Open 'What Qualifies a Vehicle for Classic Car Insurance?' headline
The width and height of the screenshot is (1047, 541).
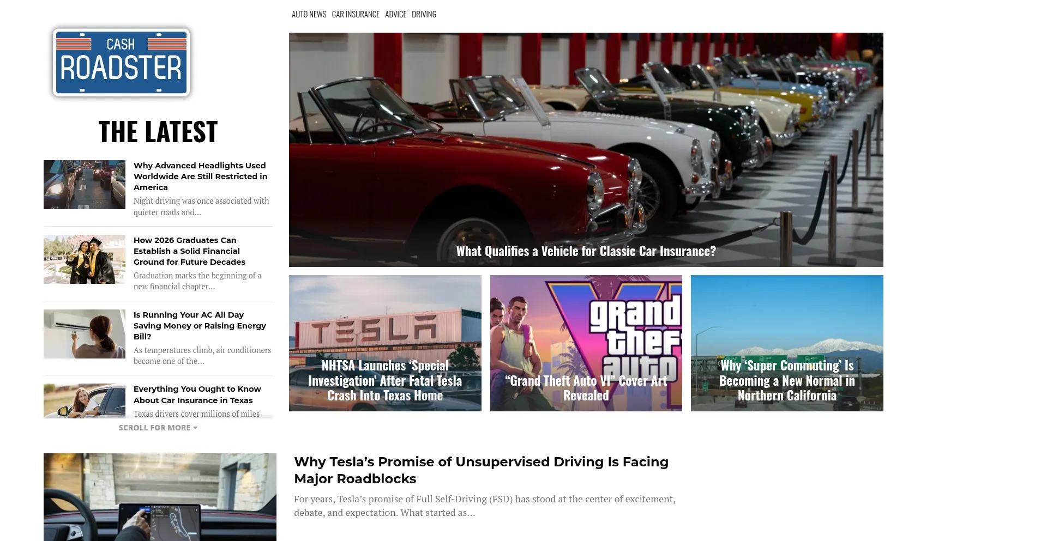click(x=586, y=251)
